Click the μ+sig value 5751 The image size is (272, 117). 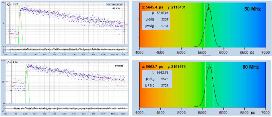click(163, 85)
